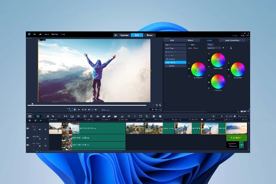Click down arrow of Highlights slider
276x184 pixels.
(x=189, y=76)
